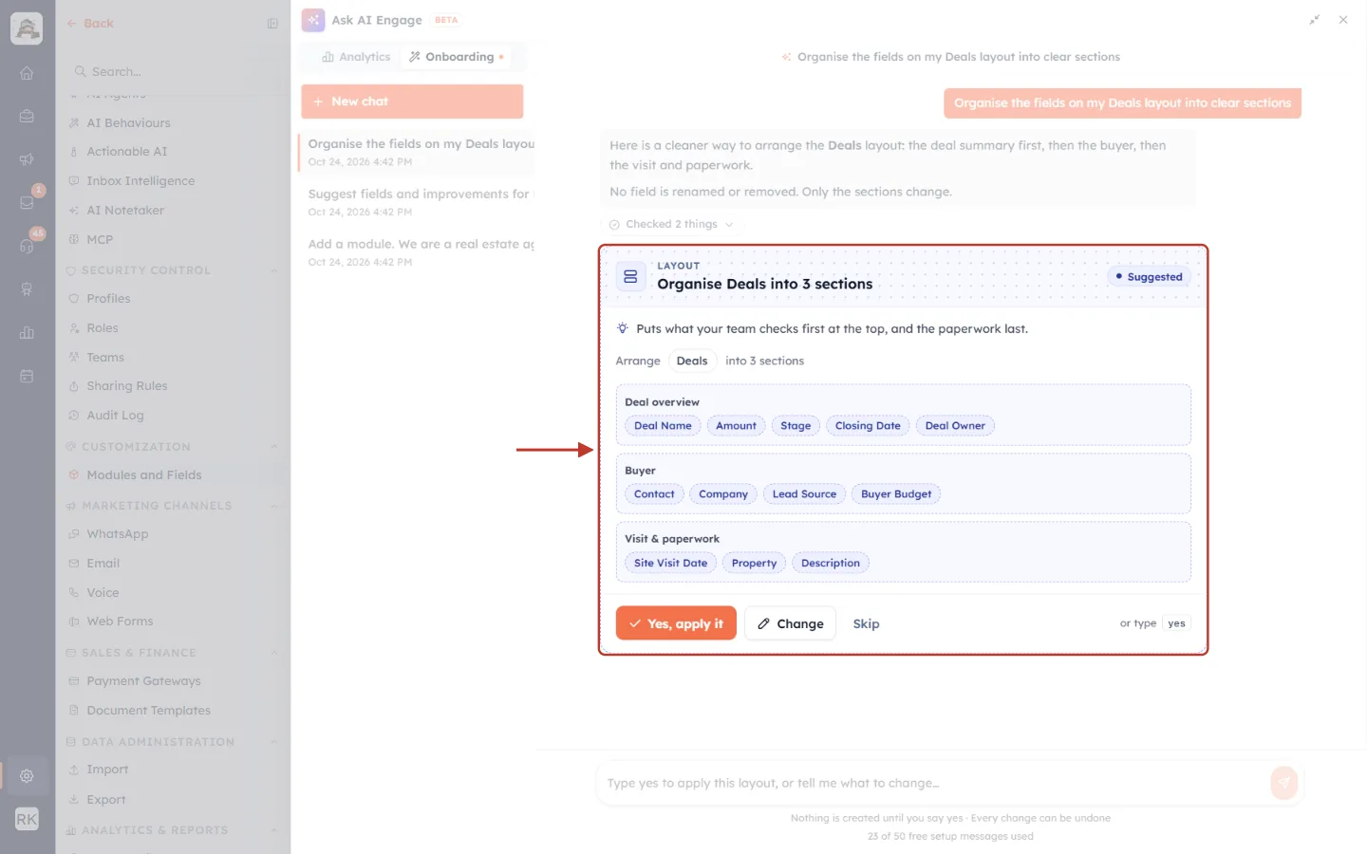
Task: Open the megaphone campaigns icon
Action: pyautogui.click(x=27, y=159)
